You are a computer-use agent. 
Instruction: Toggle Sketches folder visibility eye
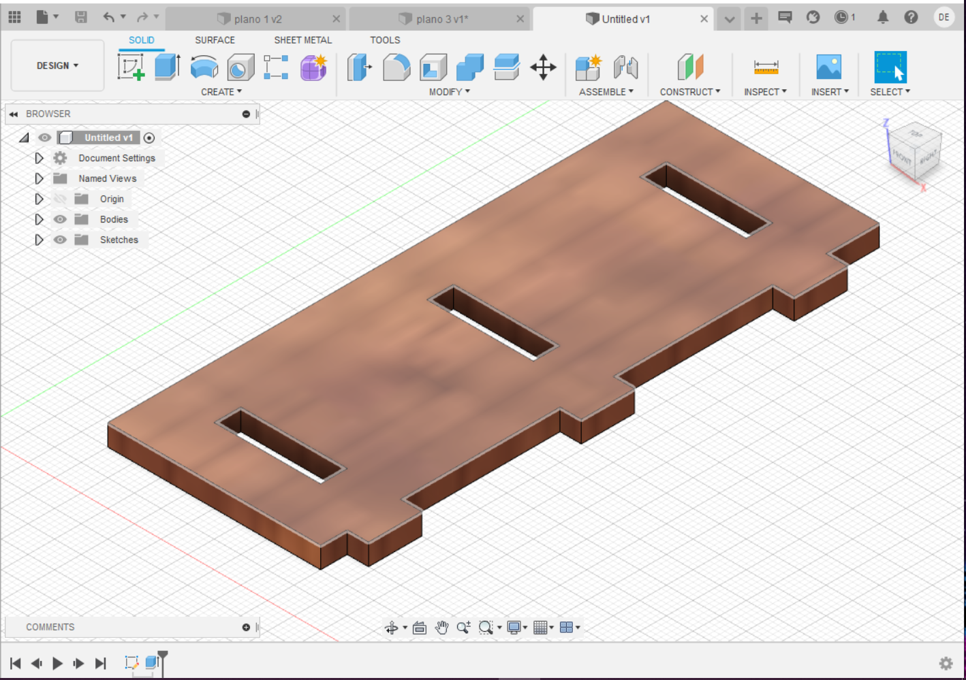coord(60,240)
